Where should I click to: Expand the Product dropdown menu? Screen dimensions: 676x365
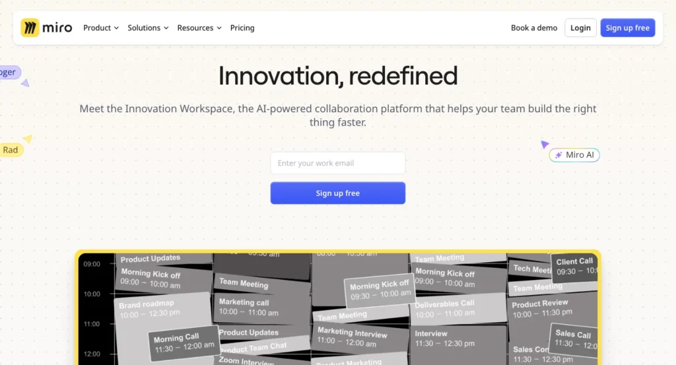[100, 28]
